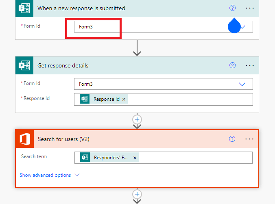This screenshot has width=275, height=204.
Task: Click Forms icon on 'Get response details'
Action: pyautogui.click(x=24, y=65)
